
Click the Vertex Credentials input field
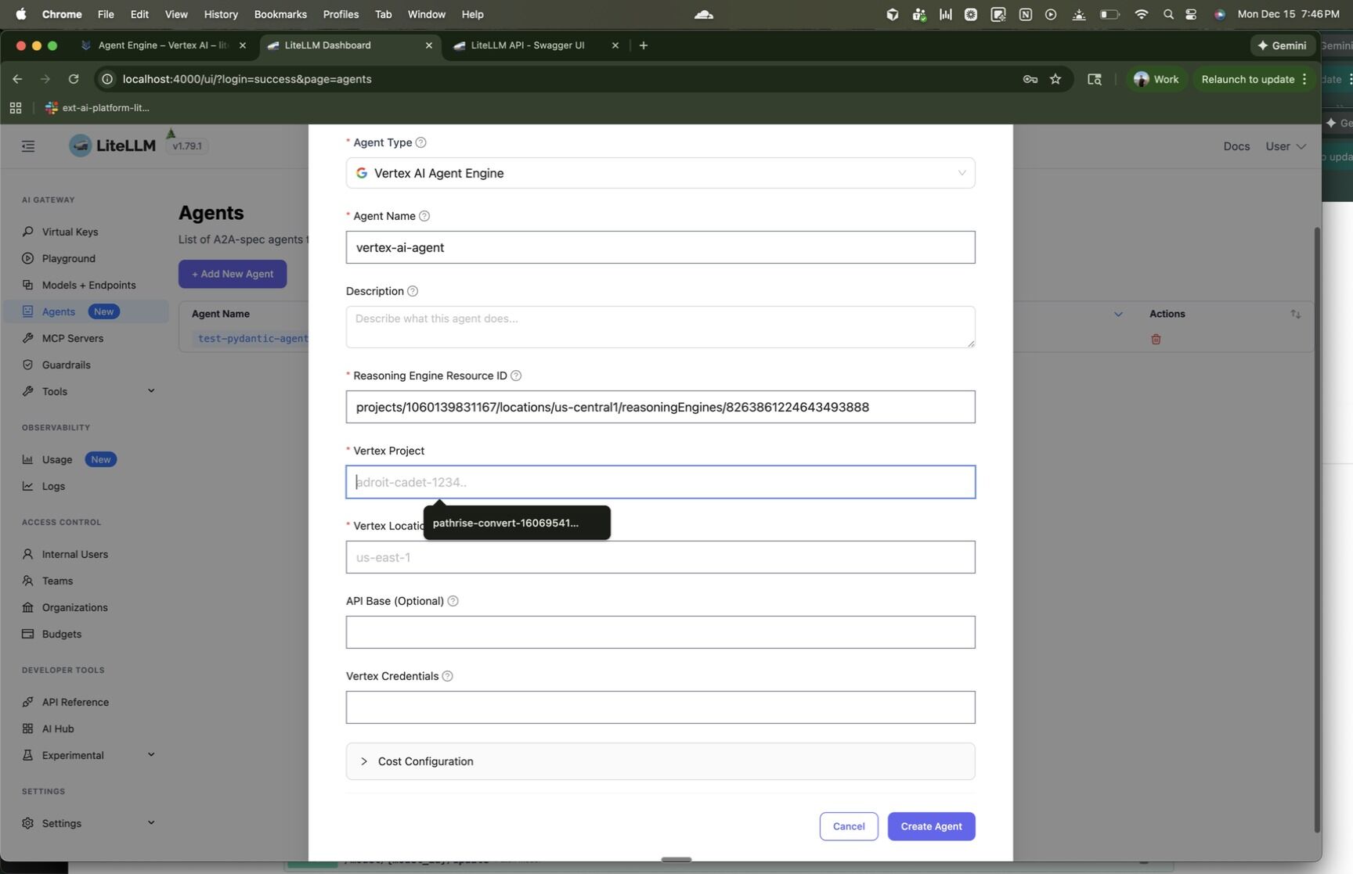pyautogui.click(x=660, y=707)
